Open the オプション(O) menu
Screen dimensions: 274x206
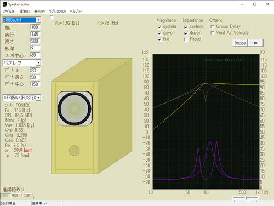click(x=57, y=12)
